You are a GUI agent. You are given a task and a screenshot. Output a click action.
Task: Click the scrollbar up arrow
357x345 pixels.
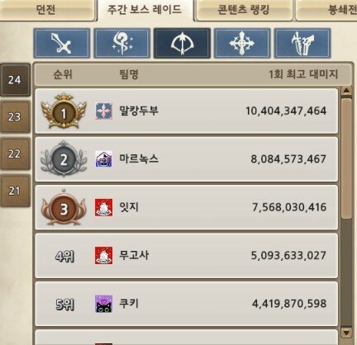tap(346, 91)
